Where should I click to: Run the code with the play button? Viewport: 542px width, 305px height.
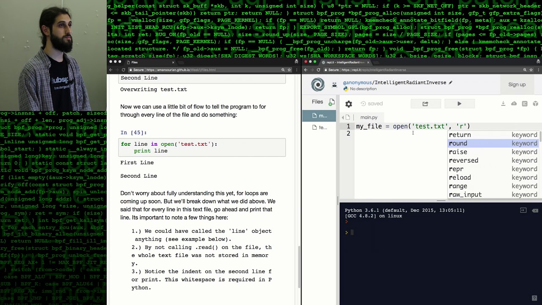[x=459, y=104]
